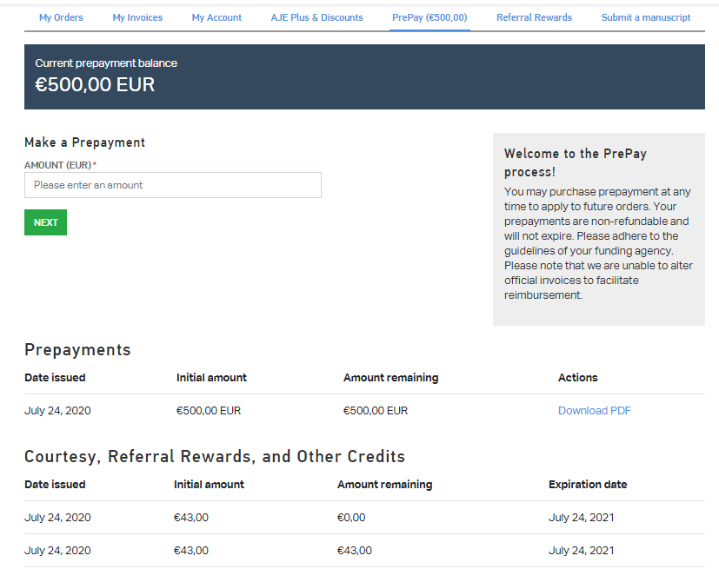Click the Expiration date column header
Screen dimensions: 719x569
coord(588,484)
